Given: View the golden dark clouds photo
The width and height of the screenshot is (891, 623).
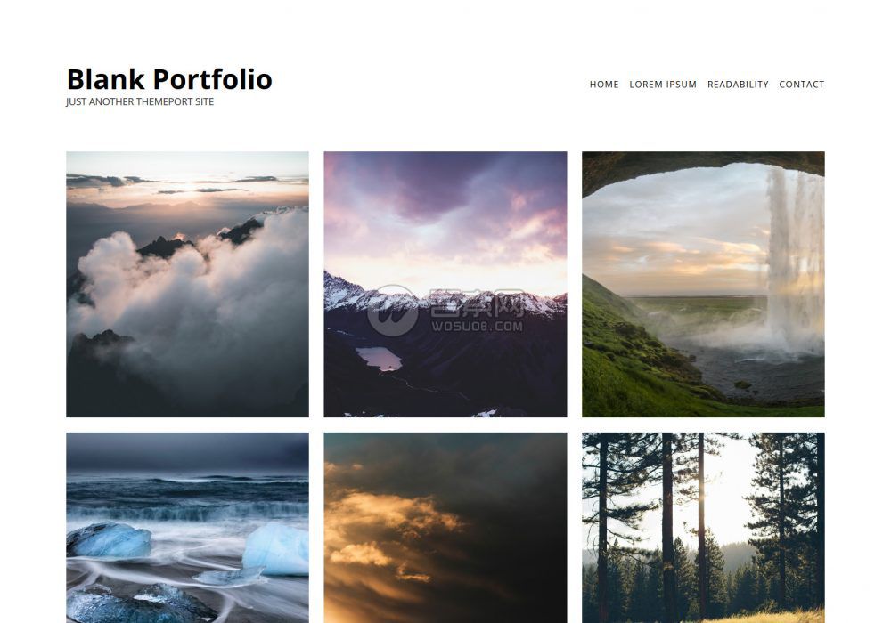Looking at the screenshot, I should [445, 528].
